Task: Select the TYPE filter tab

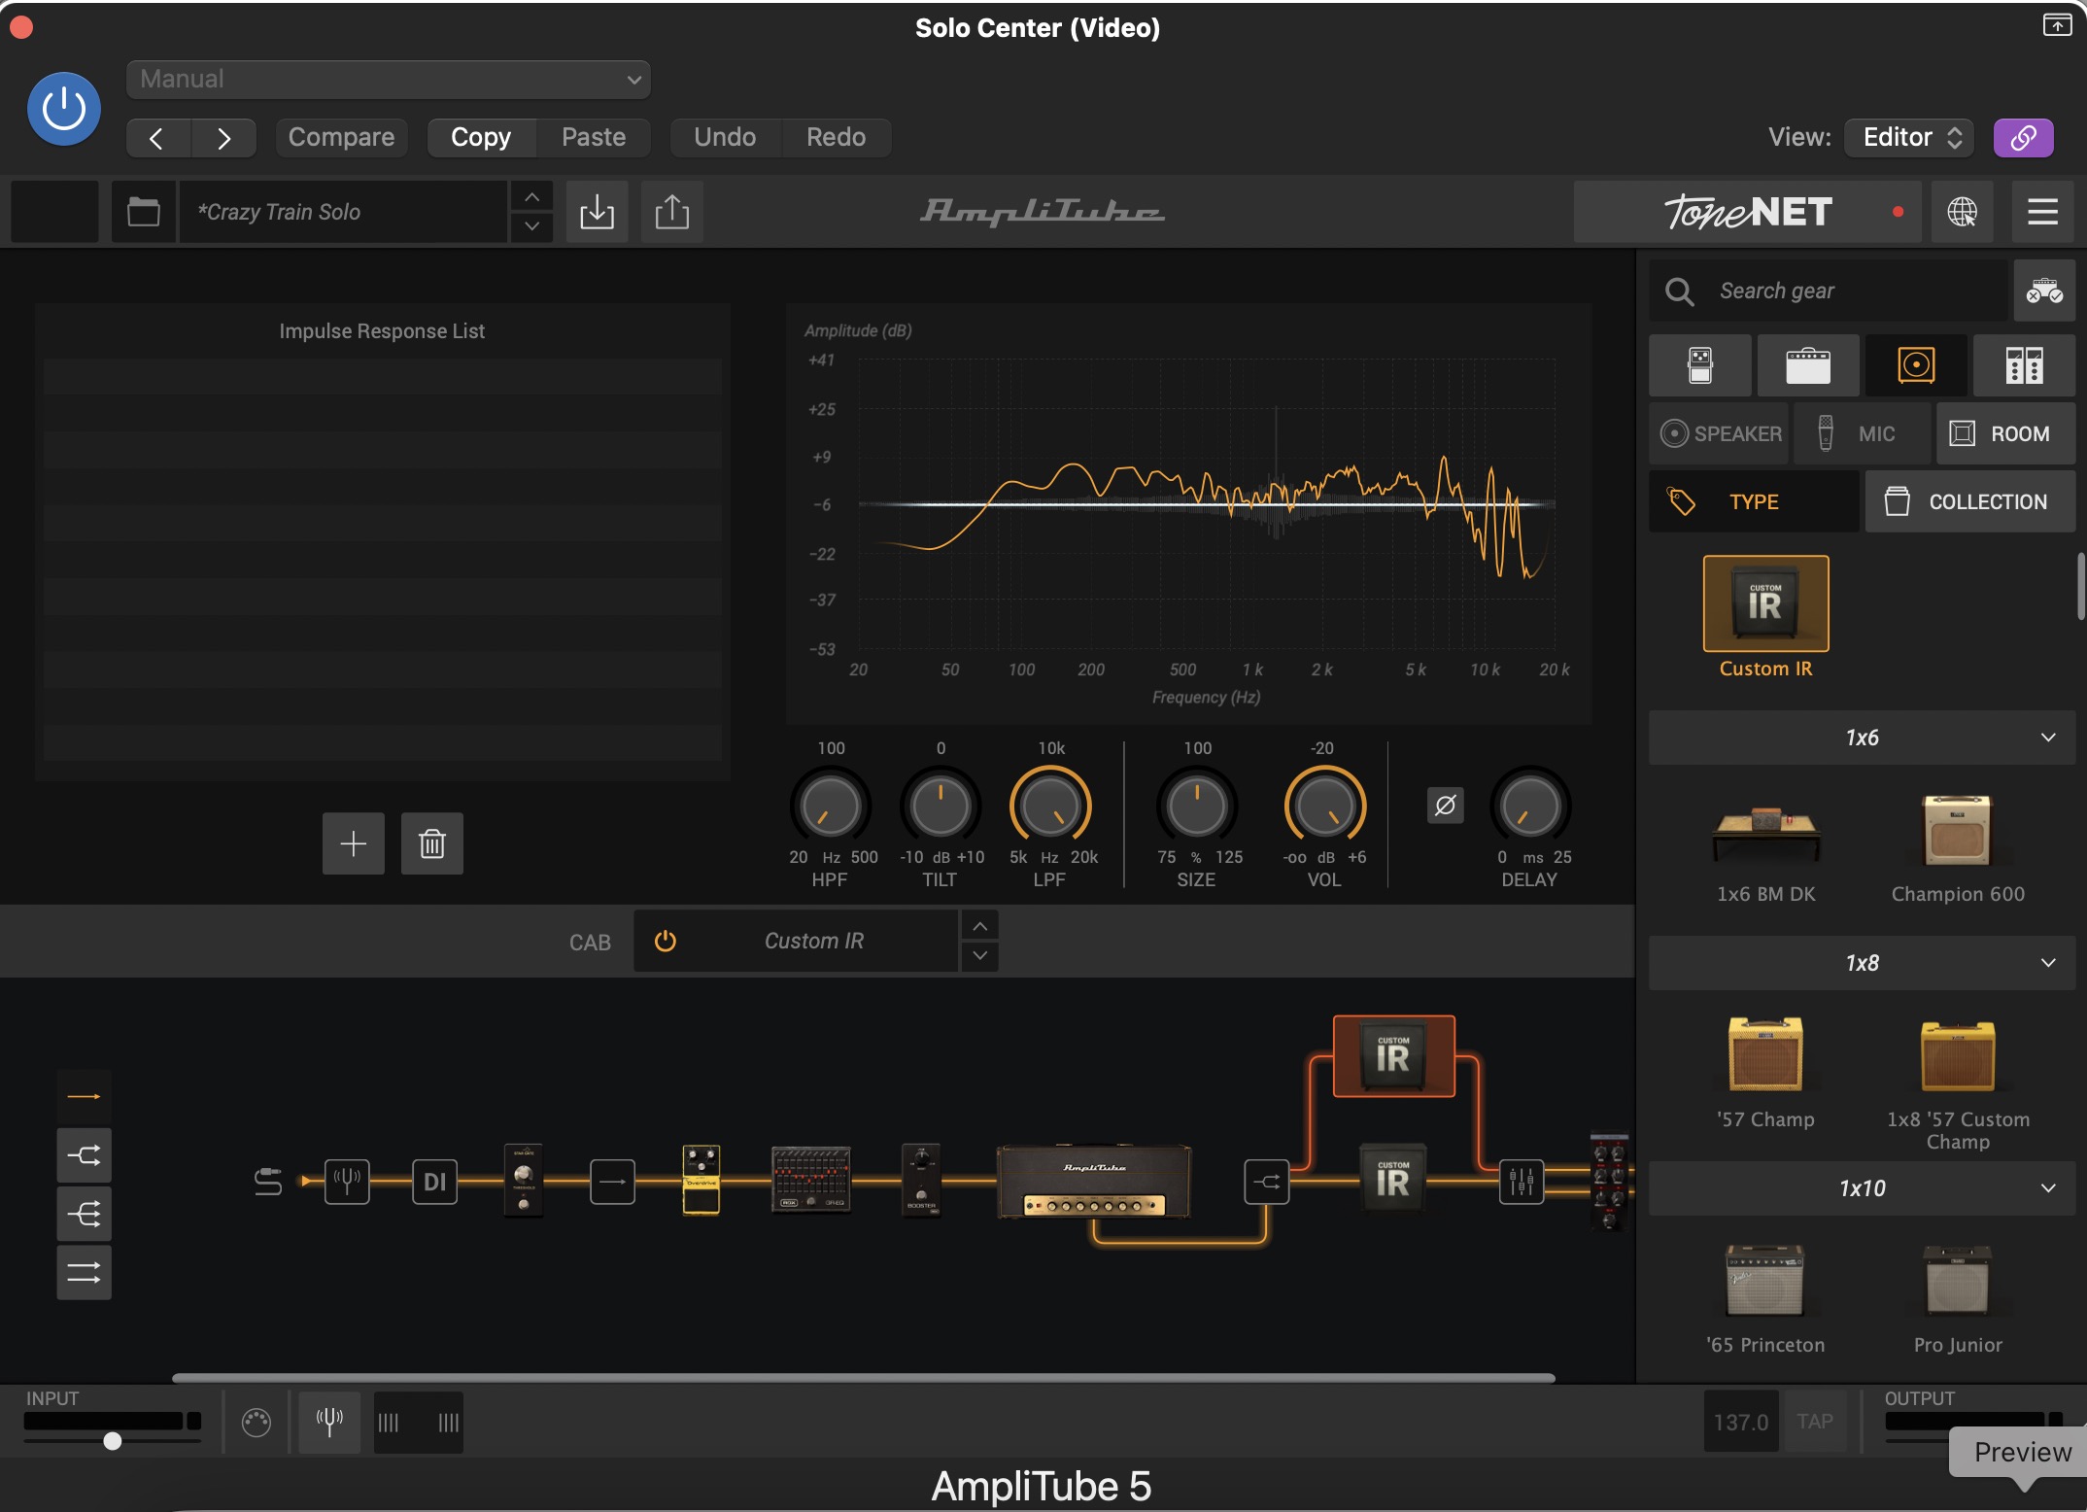Action: pyautogui.click(x=1754, y=501)
